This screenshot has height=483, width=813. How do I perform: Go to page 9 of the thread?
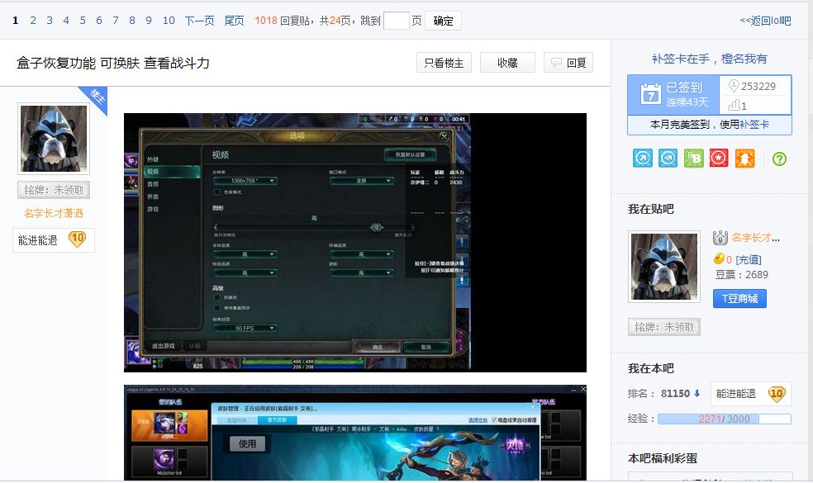[x=149, y=20]
